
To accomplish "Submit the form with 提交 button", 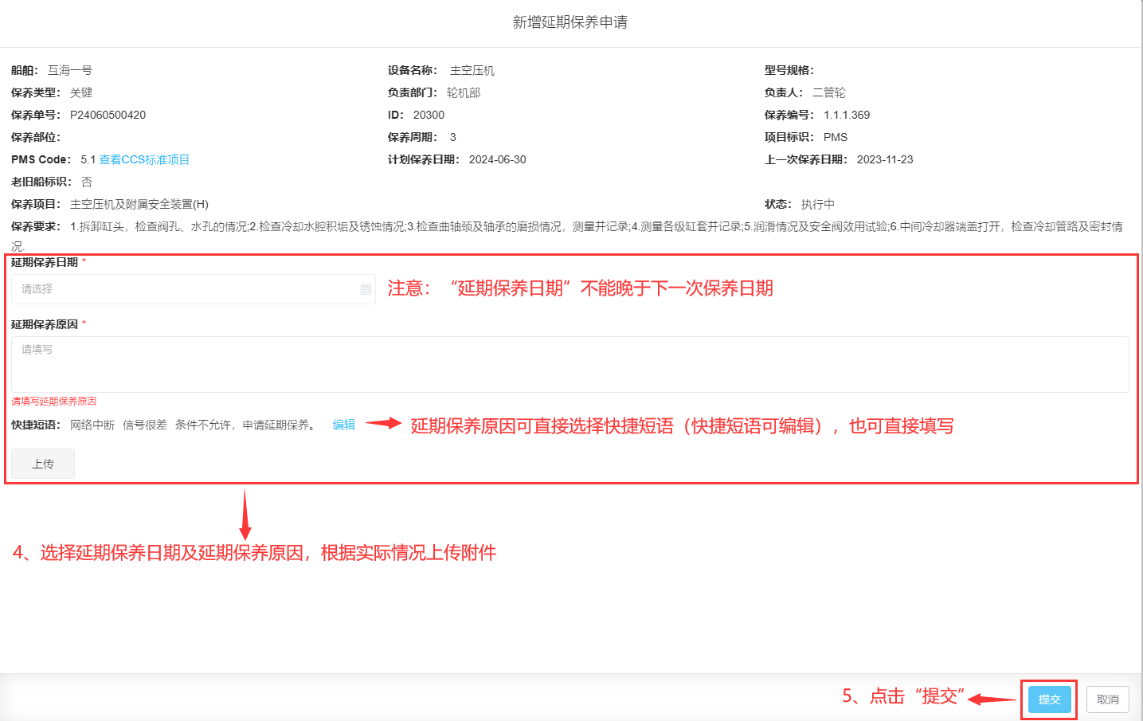I will (x=1049, y=699).
